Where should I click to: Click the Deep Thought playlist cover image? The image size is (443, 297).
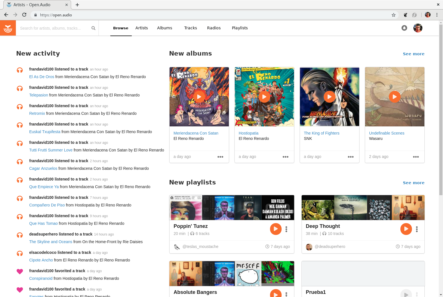(x=363, y=208)
